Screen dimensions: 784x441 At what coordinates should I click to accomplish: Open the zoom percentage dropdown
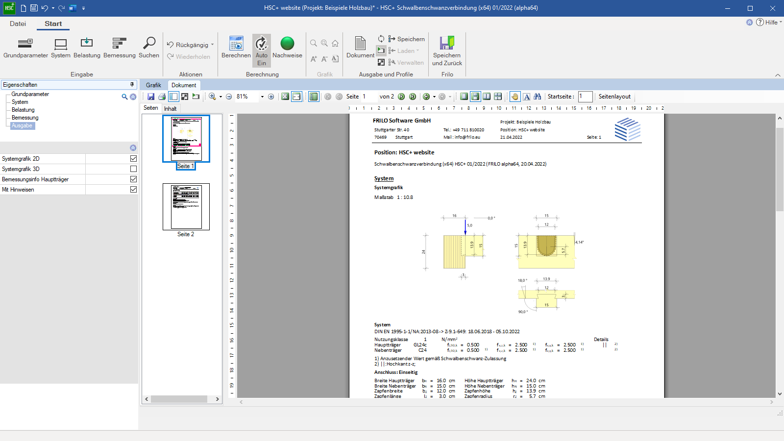pos(262,97)
